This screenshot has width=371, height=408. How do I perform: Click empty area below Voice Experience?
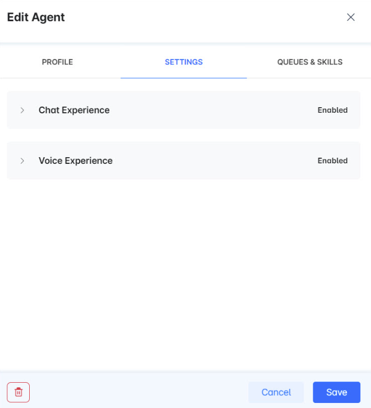(185, 269)
